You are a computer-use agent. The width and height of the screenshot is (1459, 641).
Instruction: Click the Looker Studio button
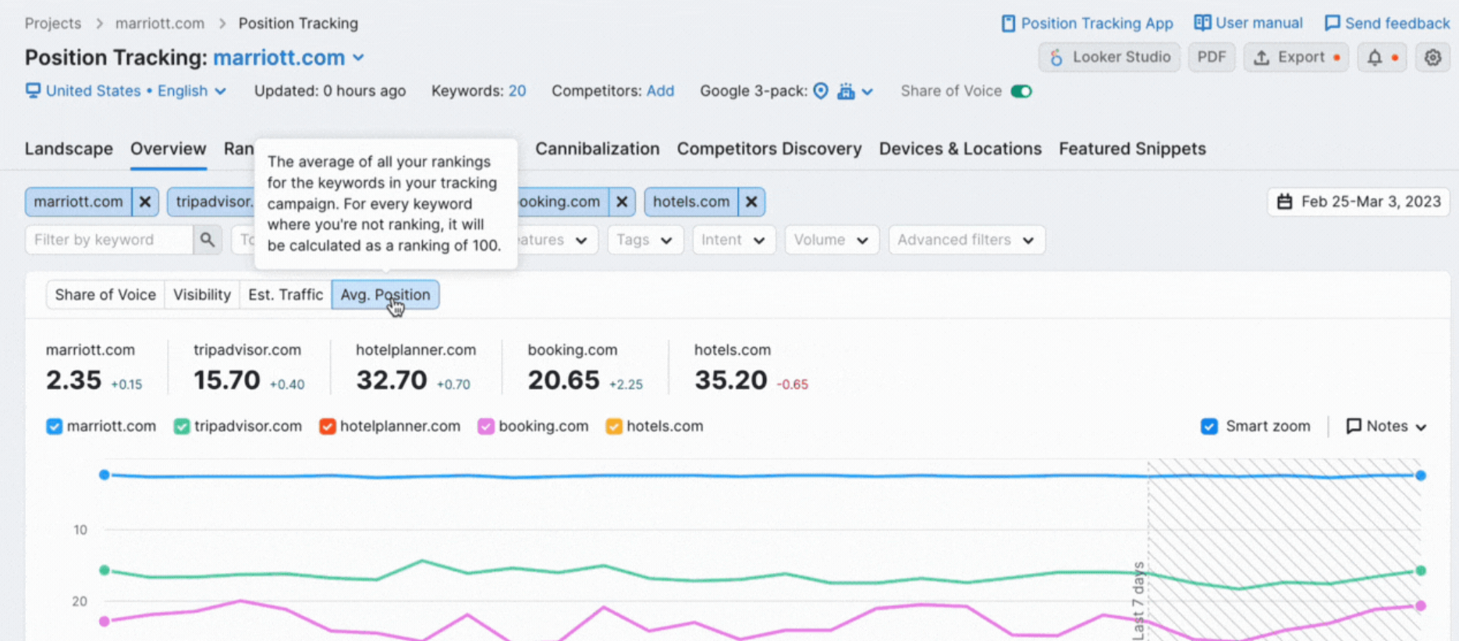point(1109,57)
